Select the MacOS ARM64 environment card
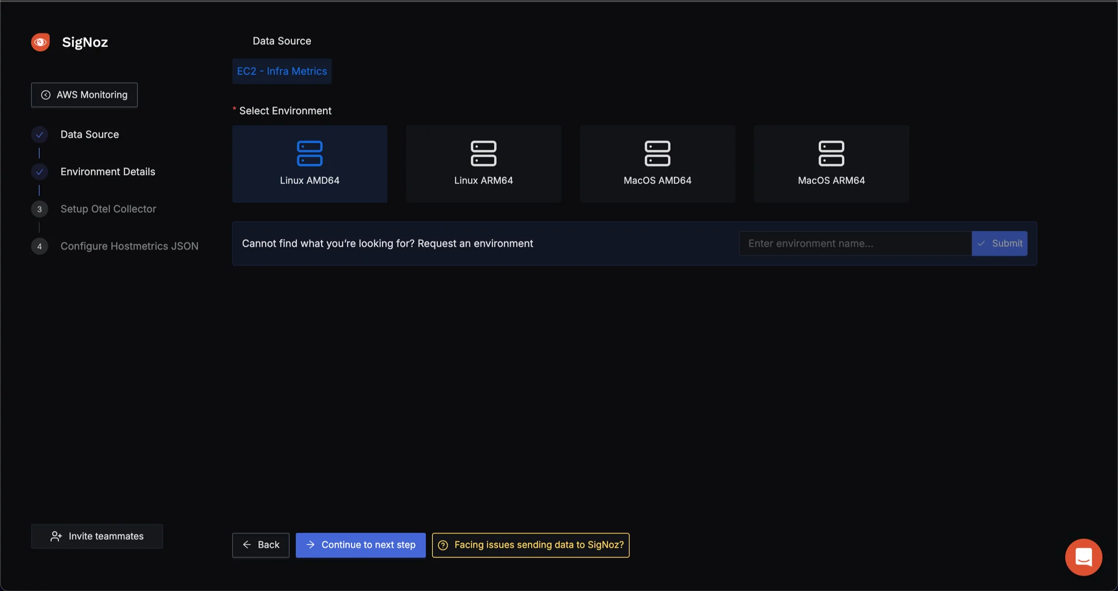Viewport: 1118px width, 591px height. coord(831,164)
